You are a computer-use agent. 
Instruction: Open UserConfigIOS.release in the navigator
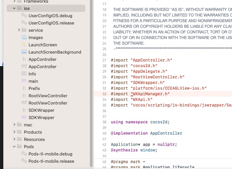[51, 23]
